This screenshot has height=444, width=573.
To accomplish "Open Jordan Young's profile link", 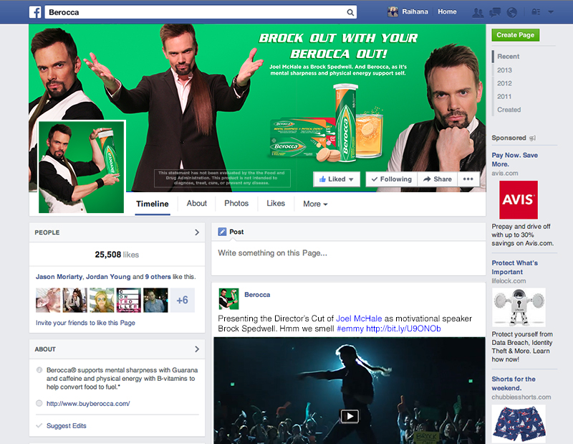I will pyautogui.click(x=108, y=277).
